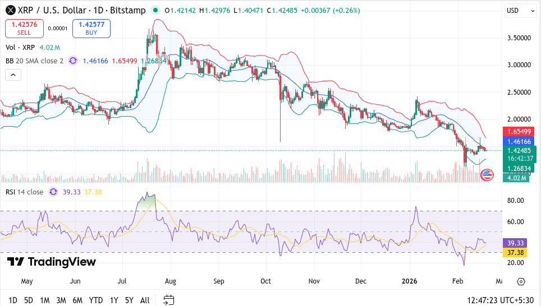Select the 1M time range
The height and width of the screenshot is (306, 541).
(x=44, y=300)
